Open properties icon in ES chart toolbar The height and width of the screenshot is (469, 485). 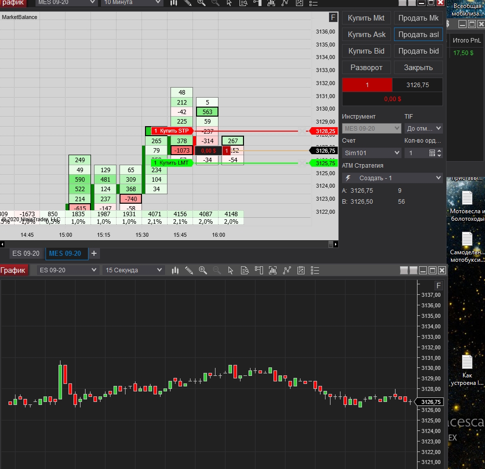point(300,270)
